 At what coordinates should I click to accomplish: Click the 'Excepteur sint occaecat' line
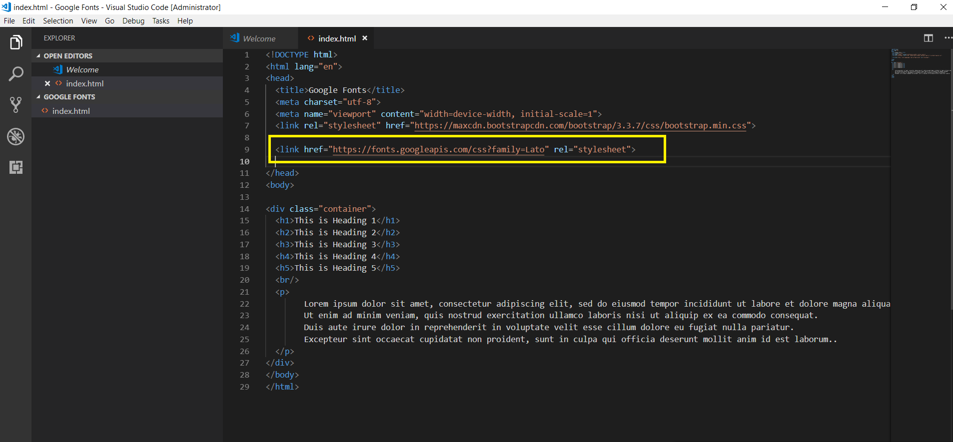570,339
